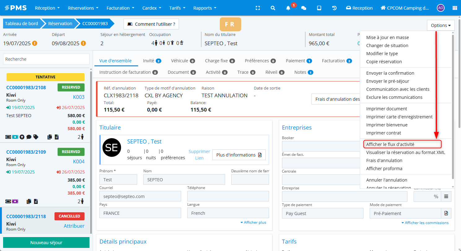461x251 pixels.
Task: Open the chat messages icon
Action: (304, 8)
